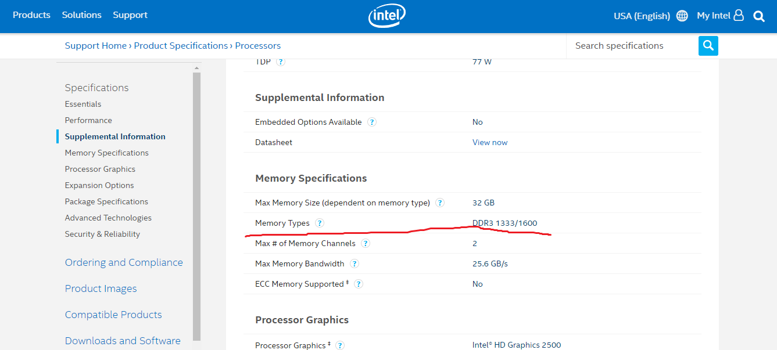
Task: Click the sidebar vertical scrollbar
Action: coord(197,203)
